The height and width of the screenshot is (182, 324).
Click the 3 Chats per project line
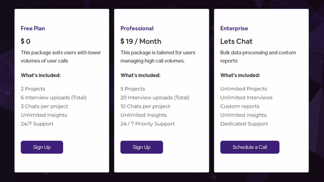pos(44,106)
